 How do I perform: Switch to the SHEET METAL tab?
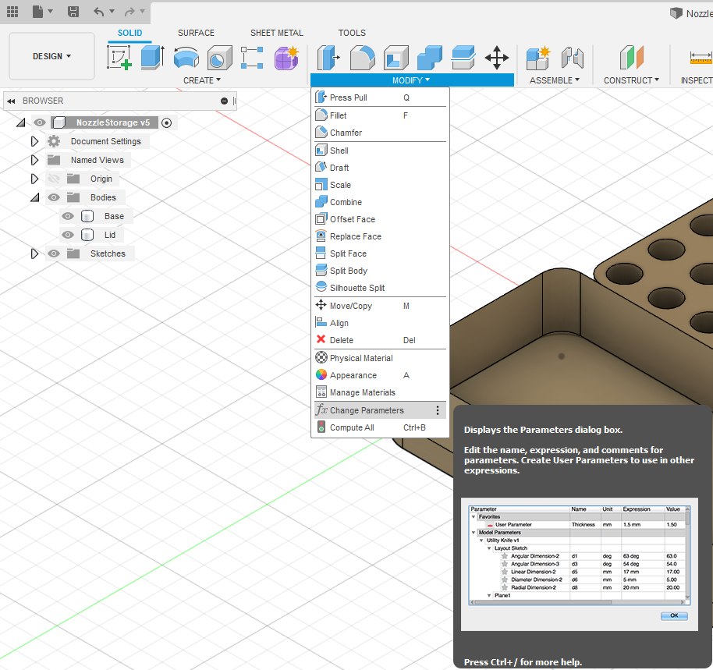(x=276, y=34)
